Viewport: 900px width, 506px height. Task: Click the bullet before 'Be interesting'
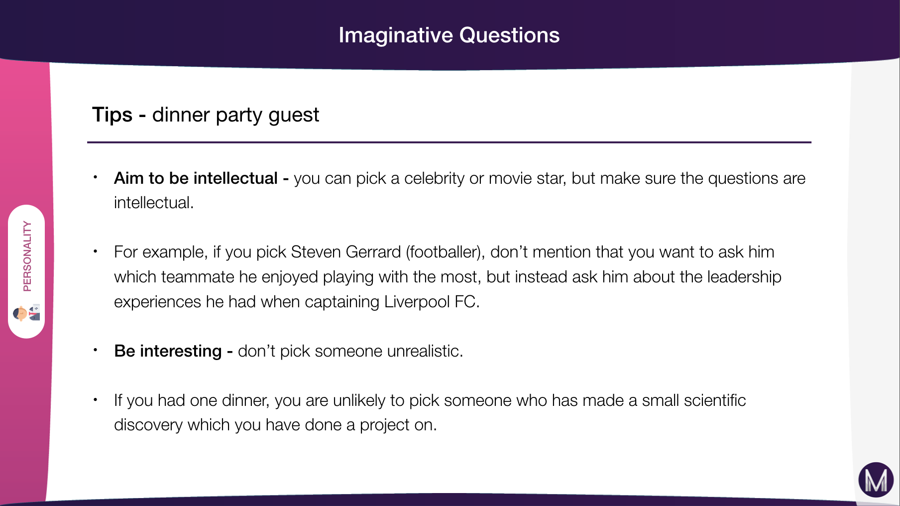pyautogui.click(x=95, y=350)
